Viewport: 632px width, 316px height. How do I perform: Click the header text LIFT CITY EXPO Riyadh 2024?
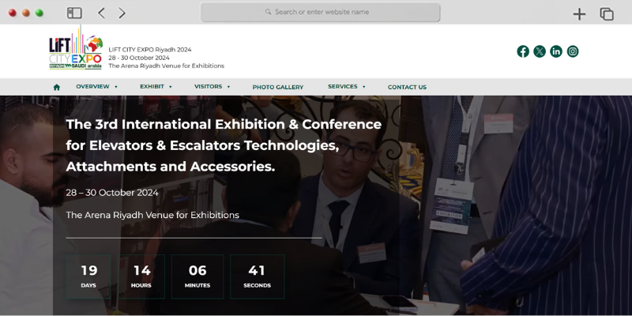(x=150, y=50)
